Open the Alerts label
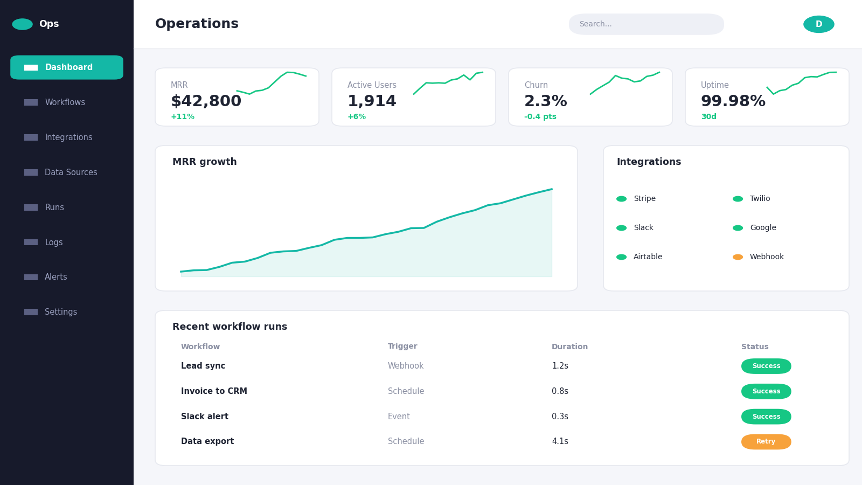 [56, 277]
